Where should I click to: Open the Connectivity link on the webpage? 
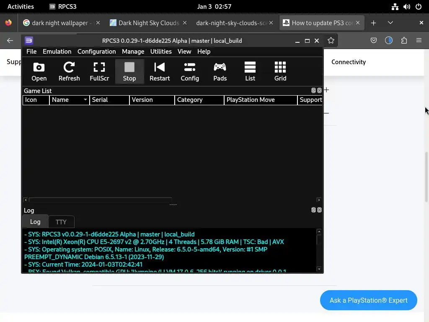coord(349,62)
